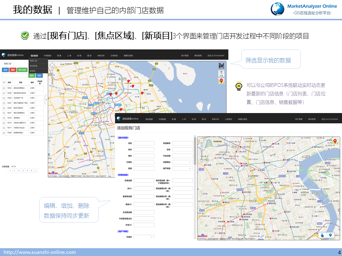Viewport: 342px width, 256px height.
Task: Check the box for store 10021
Action: point(4,113)
